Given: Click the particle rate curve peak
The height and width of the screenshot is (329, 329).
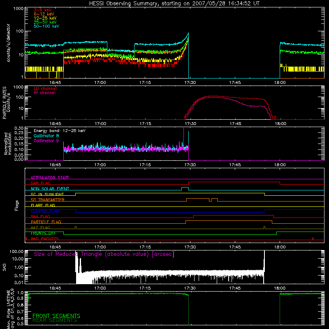Looking at the screenshot, I should tap(213, 96).
